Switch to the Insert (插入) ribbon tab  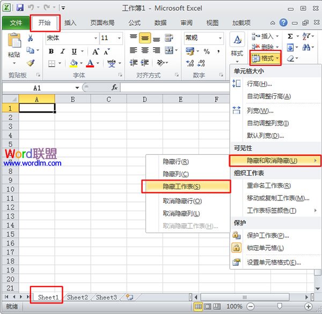point(70,23)
